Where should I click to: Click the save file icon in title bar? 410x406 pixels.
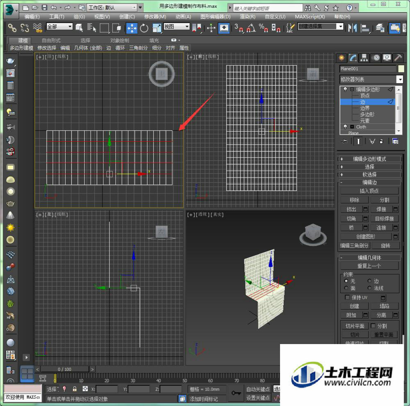point(44,7)
